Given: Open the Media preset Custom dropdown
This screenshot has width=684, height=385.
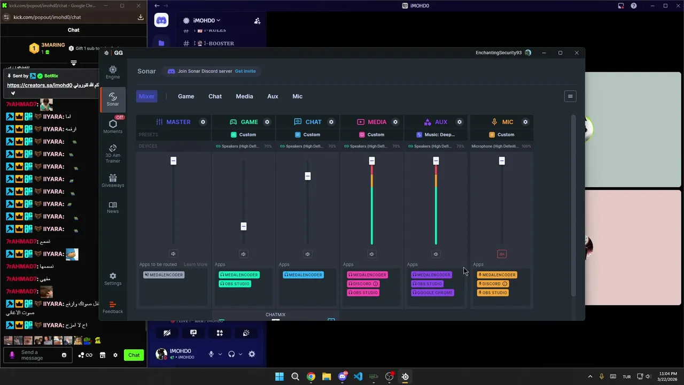Looking at the screenshot, I should (372, 135).
